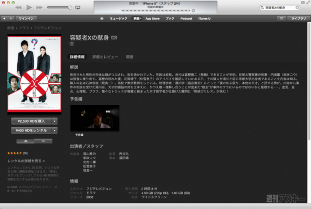Click the genre value ドラマ
Screen dimensions: 311x209
[91, 193]
